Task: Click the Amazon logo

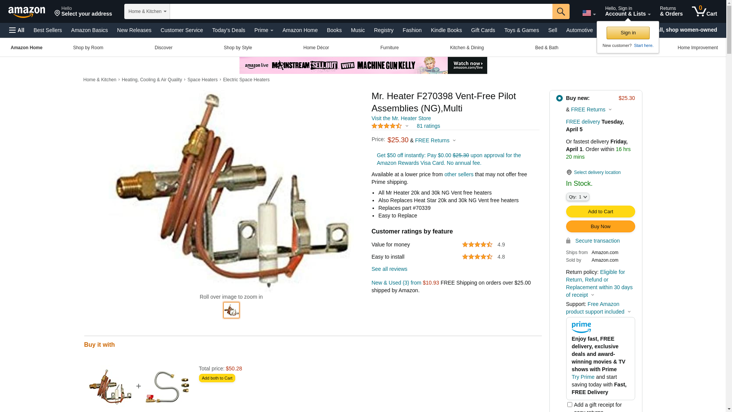Action: (x=27, y=12)
